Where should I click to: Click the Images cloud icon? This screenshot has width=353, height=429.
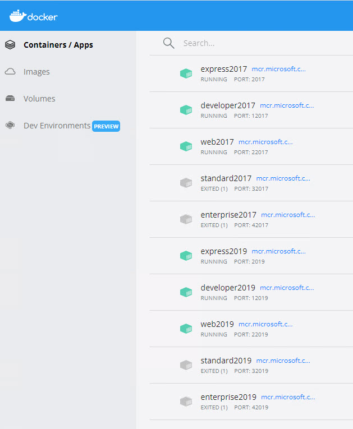click(10, 72)
